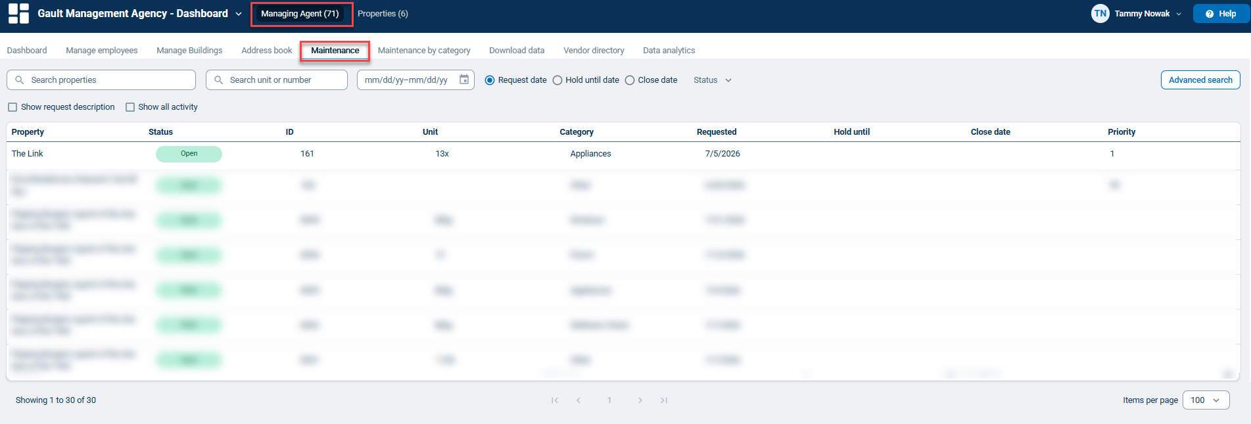Sort by the Close date column header

(x=990, y=132)
